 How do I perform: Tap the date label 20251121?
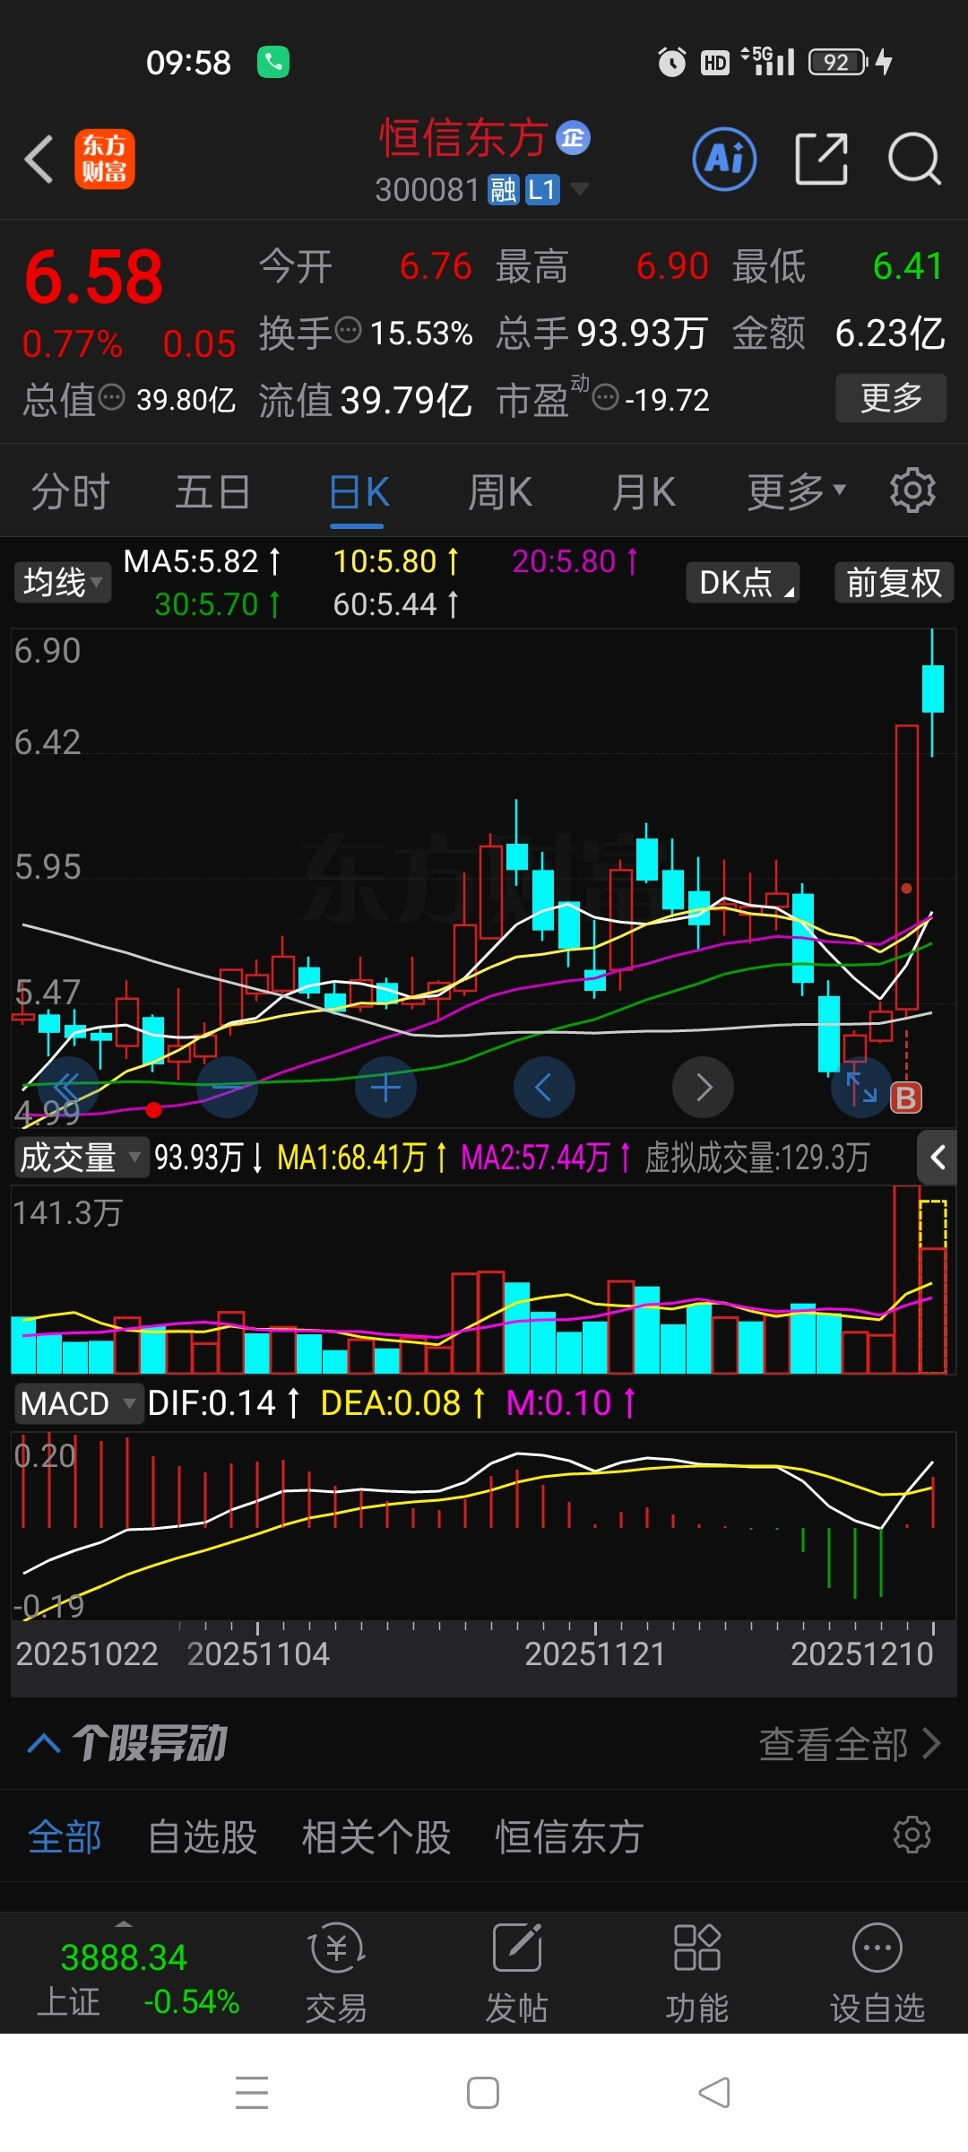pos(595,1653)
